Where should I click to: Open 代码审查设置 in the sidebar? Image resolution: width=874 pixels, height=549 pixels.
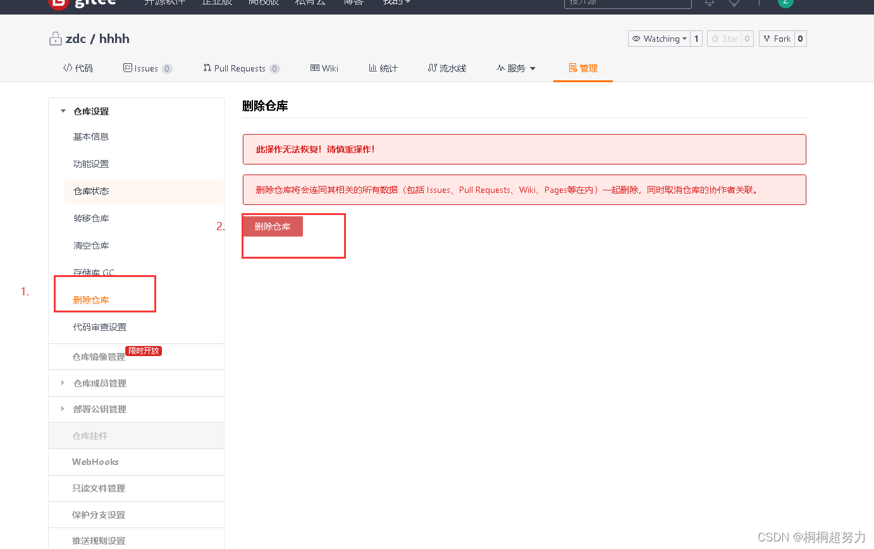pyautogui.click(x=100, y=327)
